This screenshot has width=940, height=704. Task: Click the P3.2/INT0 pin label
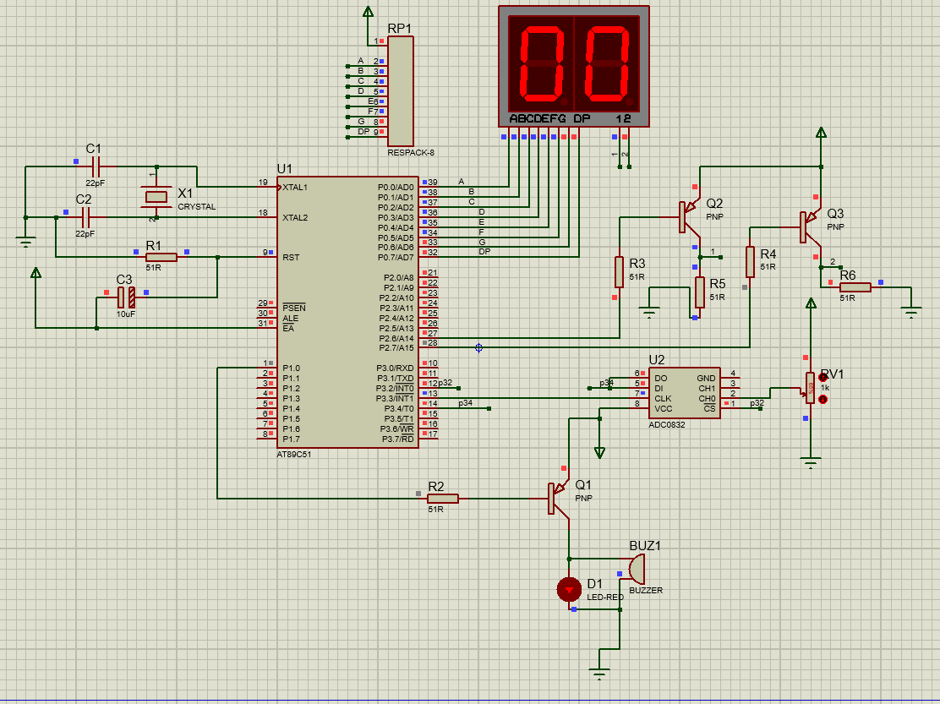pyautogui.click(x=395, y=389)
